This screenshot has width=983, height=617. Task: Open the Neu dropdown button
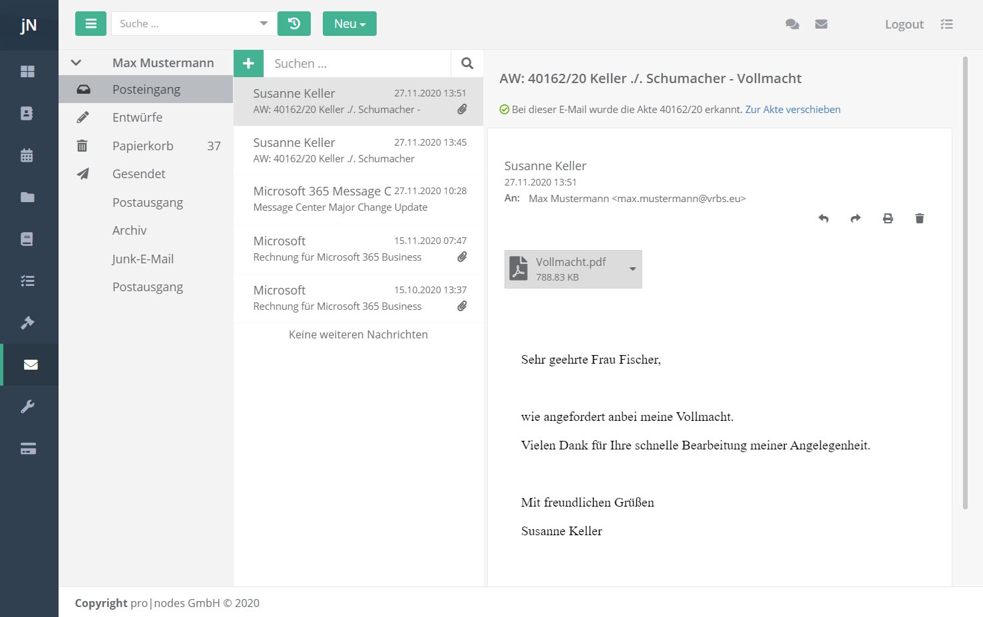pos(349,24)
